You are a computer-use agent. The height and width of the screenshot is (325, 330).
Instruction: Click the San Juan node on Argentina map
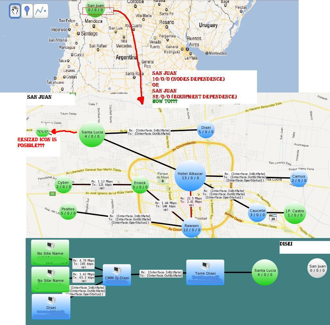click(95, 8)
